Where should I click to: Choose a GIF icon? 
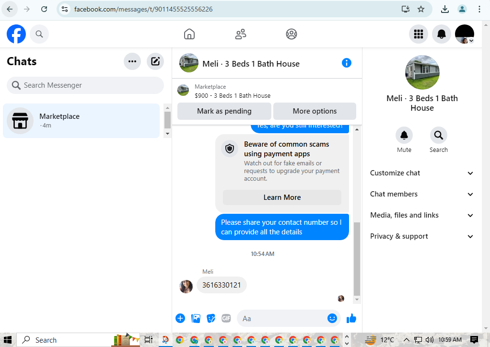pos(226,318)
